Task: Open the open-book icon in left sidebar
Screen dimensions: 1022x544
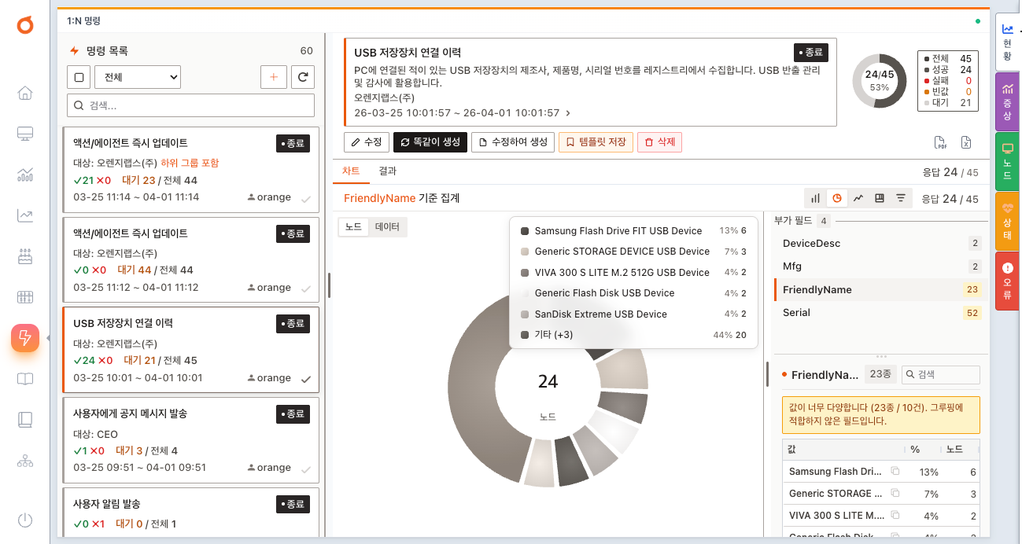Action: (25, 379)
